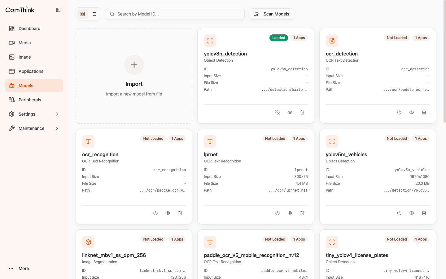The height and width of the screenshot is (279, 446).
Task: Click the yolov5m_vehicles input size 1920×1080
Action: 420,177
